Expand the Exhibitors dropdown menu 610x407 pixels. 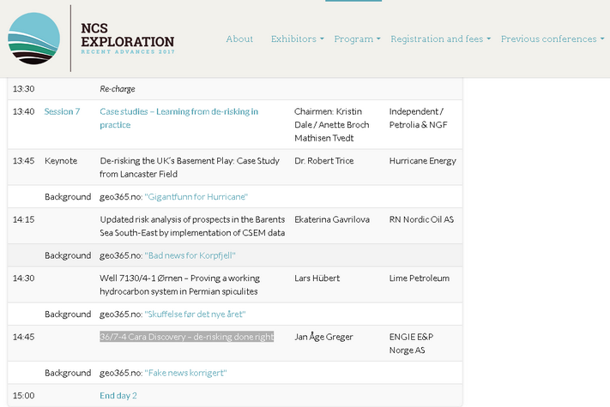pyautogui.click(x=297, y=39)
